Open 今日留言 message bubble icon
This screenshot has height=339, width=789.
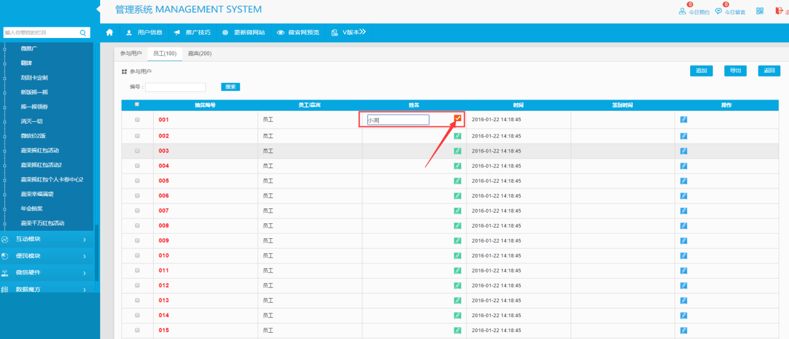[719, 11]
